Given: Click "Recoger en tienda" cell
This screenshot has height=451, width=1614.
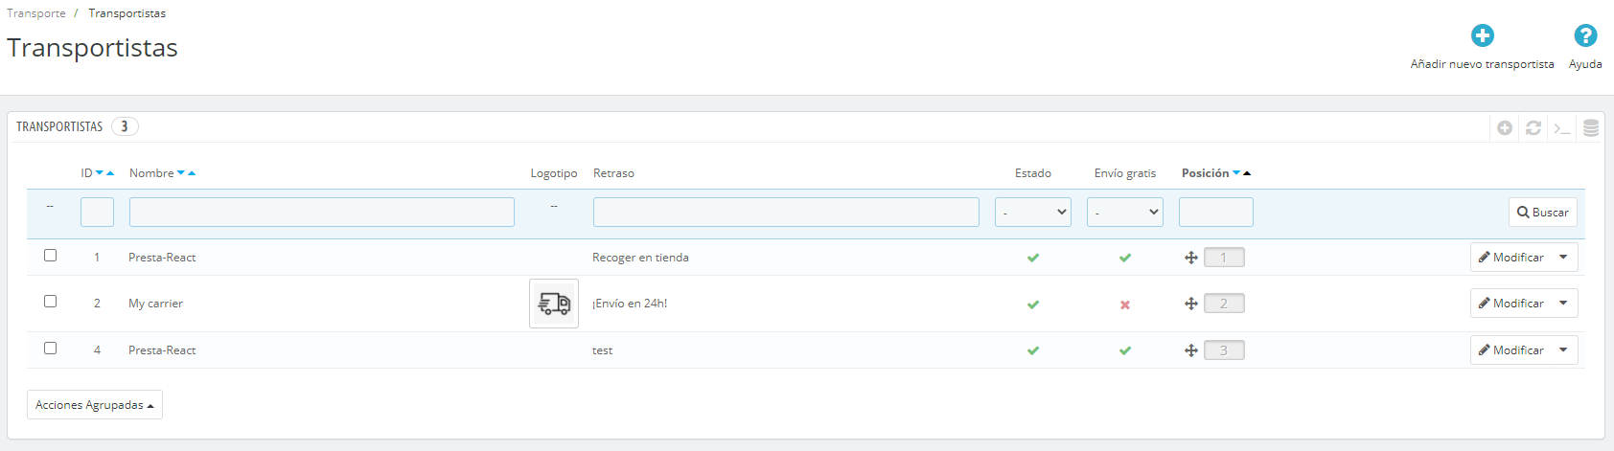Looking at the screenshot, I should [x=640, y=258].
